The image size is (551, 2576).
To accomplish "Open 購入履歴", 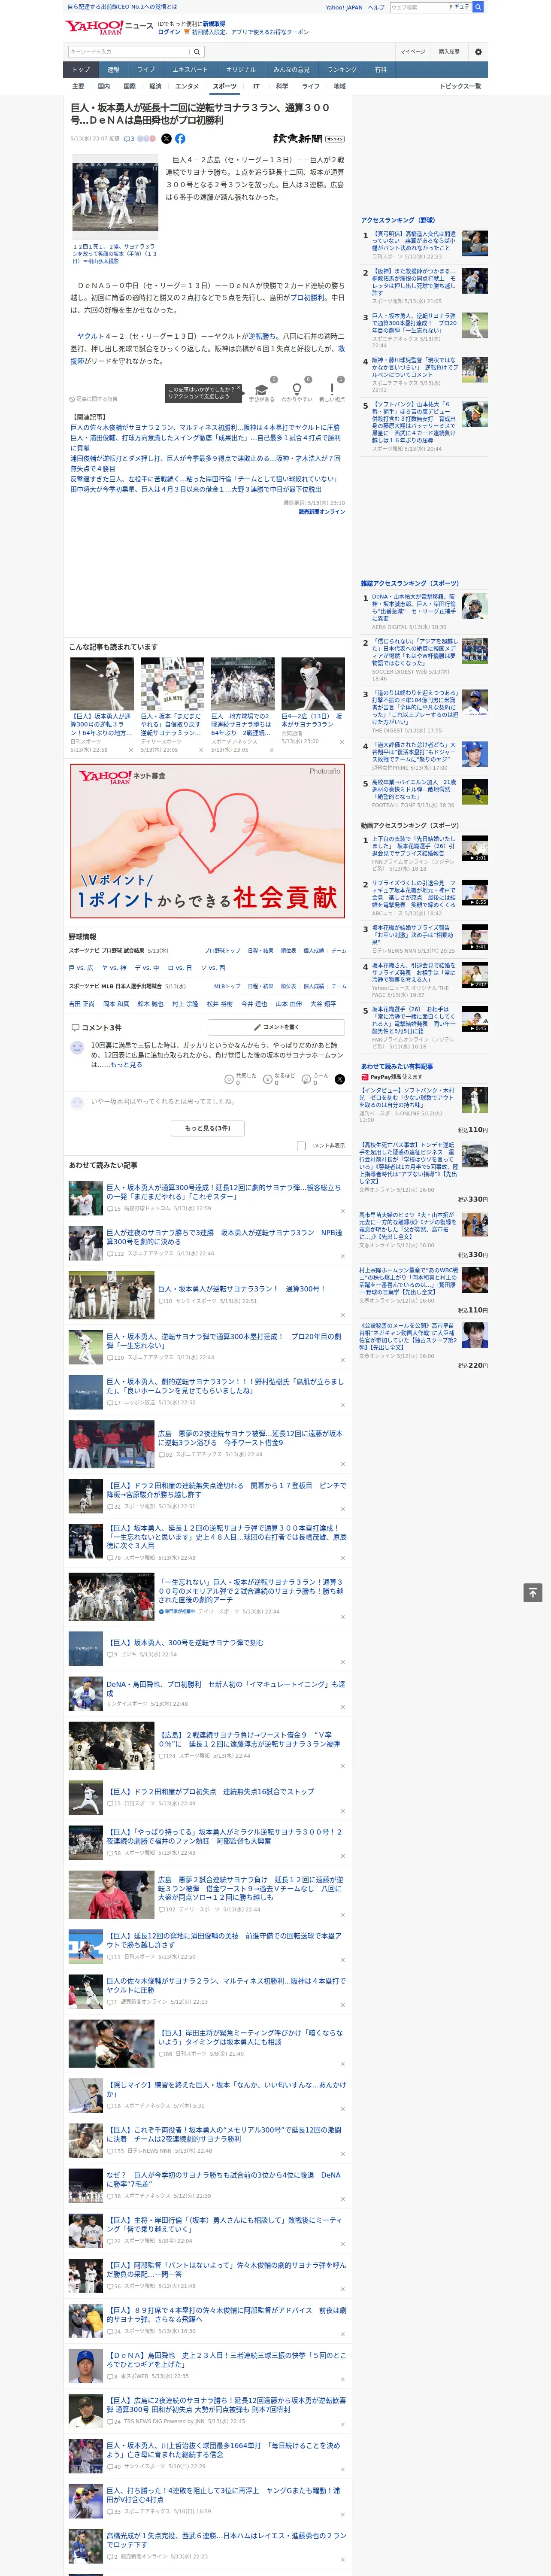I will pyautogui.click(x=449, y=52).
